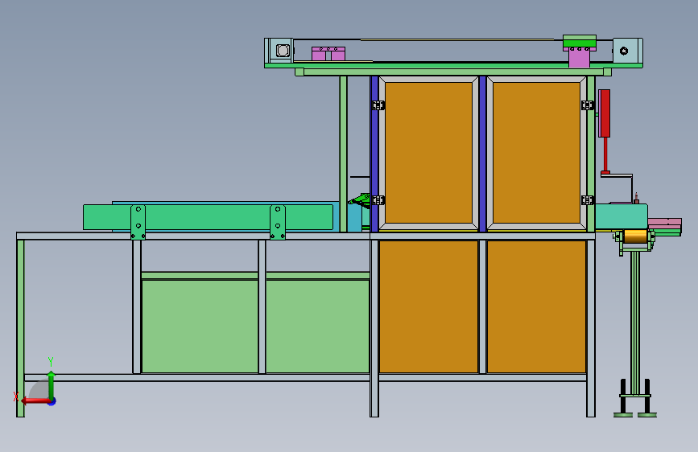Select the roller stand vertical column
Image resolution: width=698 pixels, height=452 pixels.
(x=635, y=323)
